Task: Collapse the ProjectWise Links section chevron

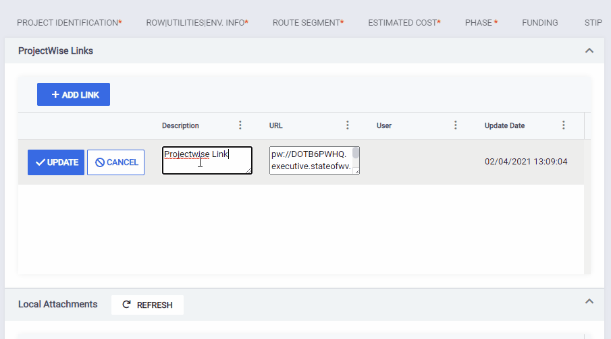Action: tap(589, 51)
